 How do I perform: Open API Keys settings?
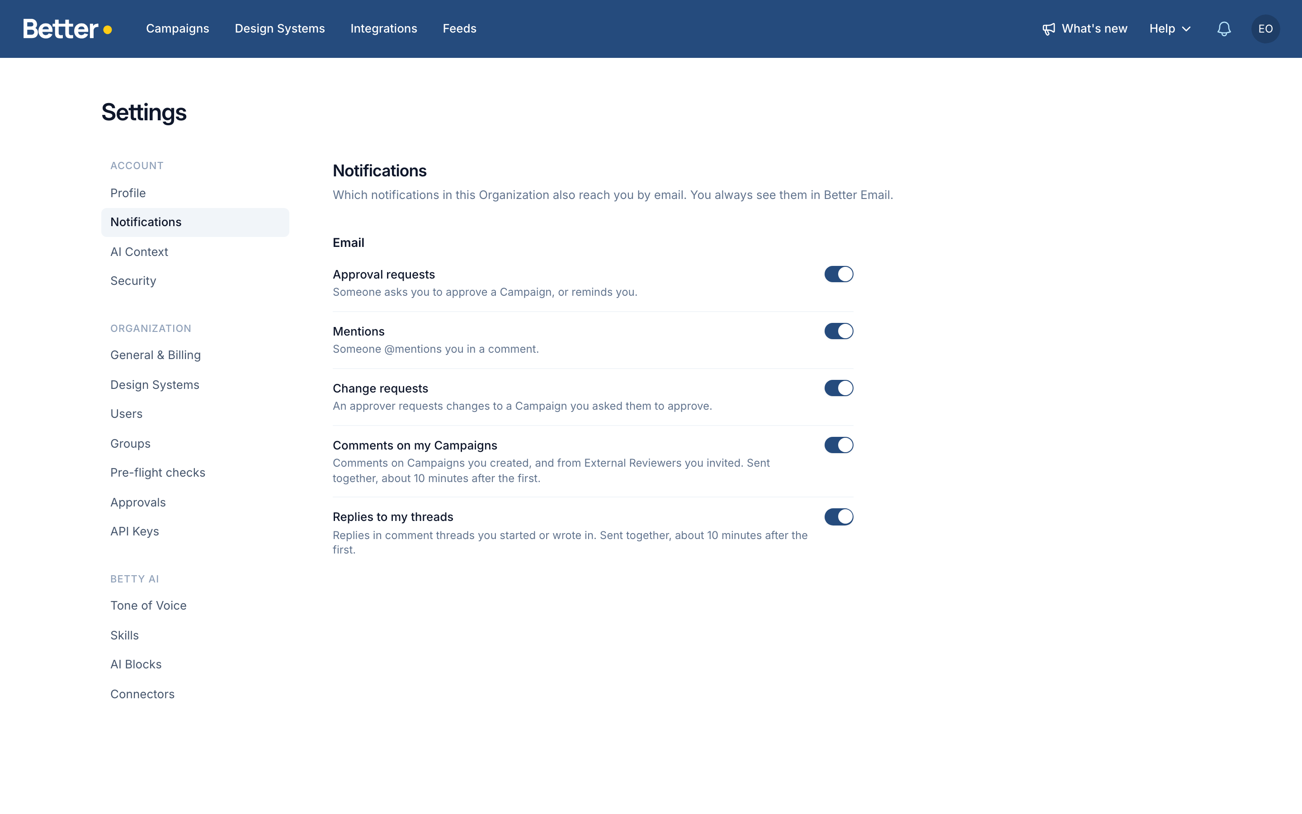(195, 531)
